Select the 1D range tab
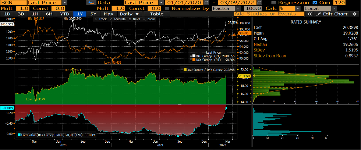The height and width of the screenshot is (150, 361). pyautogui.click(x=8, y=14)
